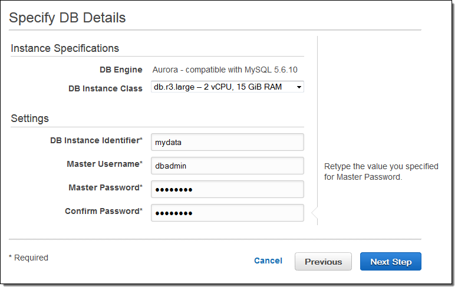This screenshot has width=458, height=290.
Task: Click the Required footnote text
Action: pos(28,258)
